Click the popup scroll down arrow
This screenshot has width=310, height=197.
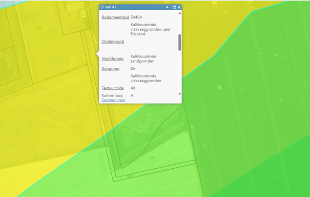click(179, 94)
